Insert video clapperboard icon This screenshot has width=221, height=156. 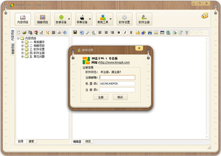(150, 32)
